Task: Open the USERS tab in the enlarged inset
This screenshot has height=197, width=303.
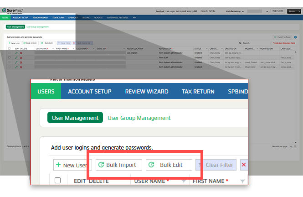Action: (46, 91)
